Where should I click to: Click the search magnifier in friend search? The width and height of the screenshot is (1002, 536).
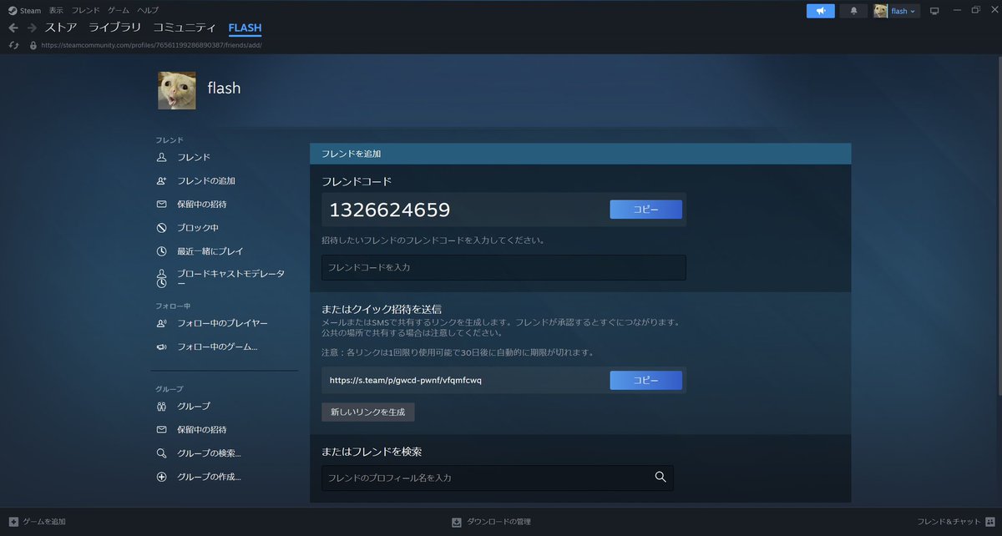tap(660, 477)
